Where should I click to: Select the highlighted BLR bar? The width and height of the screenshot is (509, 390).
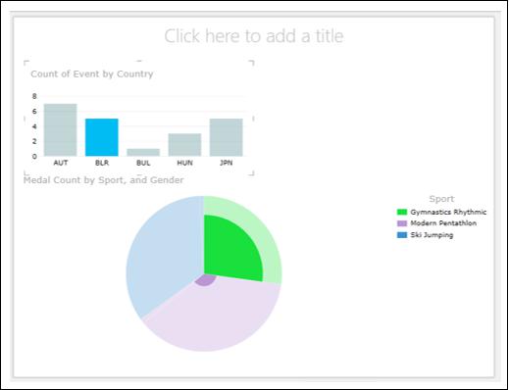102,137
